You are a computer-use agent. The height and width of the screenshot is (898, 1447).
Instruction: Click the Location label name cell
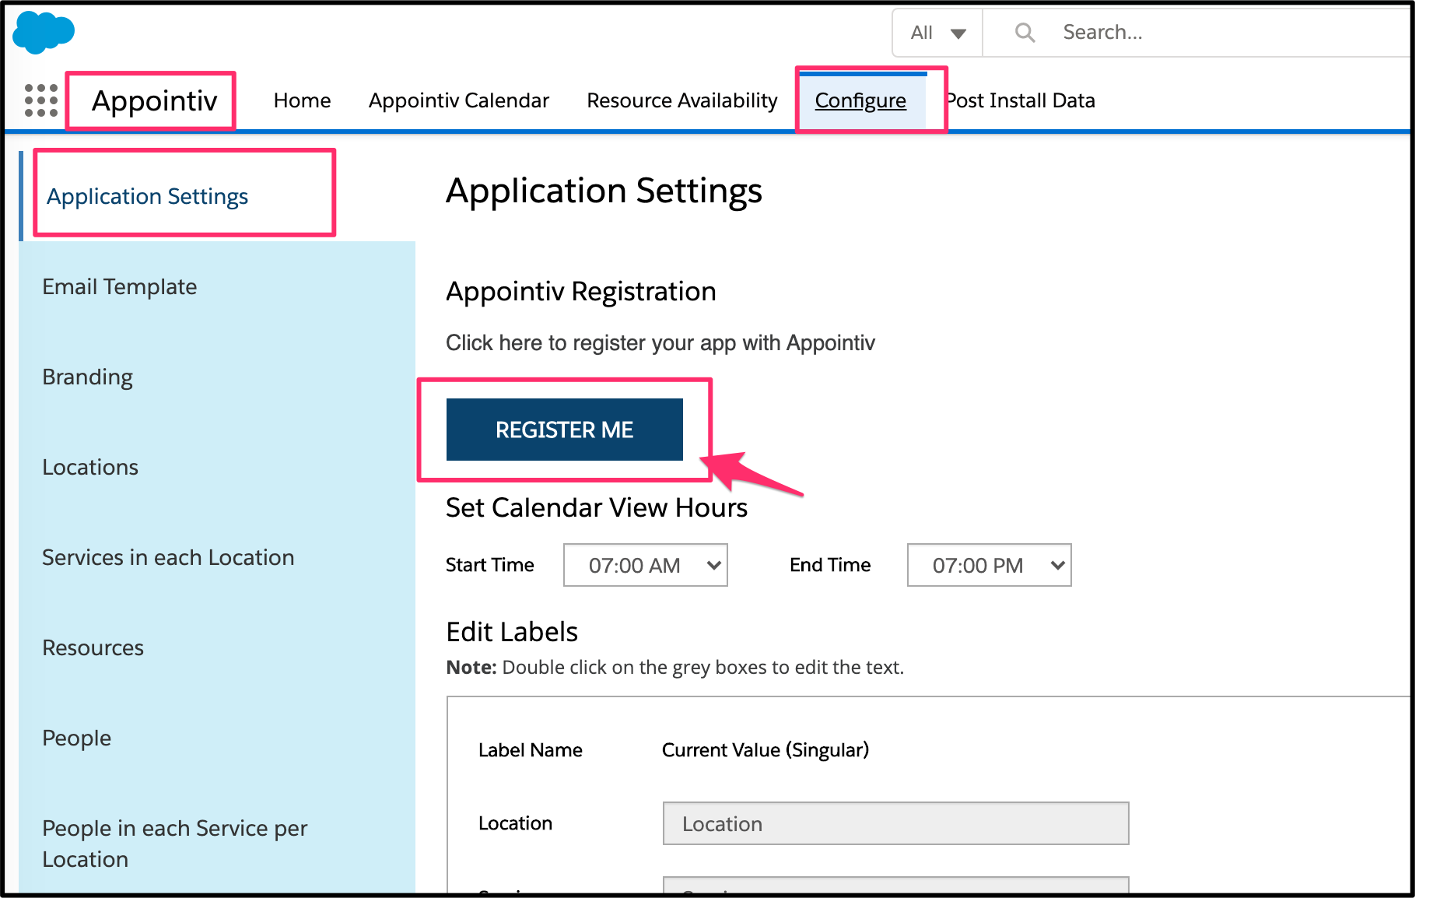tap(515, 823)
